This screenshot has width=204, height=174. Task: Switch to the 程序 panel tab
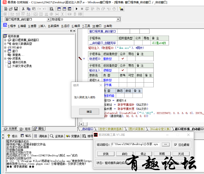pos(25,129)
